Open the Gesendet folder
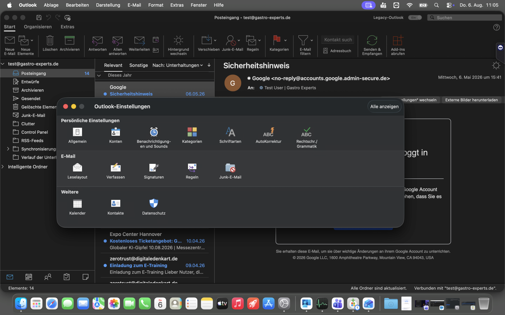 47,98
